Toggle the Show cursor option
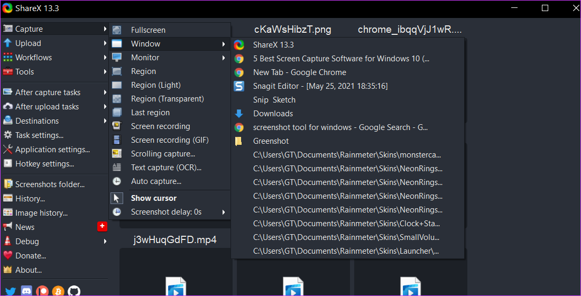This screenshot has height=296, width=581. pos(170,198)
